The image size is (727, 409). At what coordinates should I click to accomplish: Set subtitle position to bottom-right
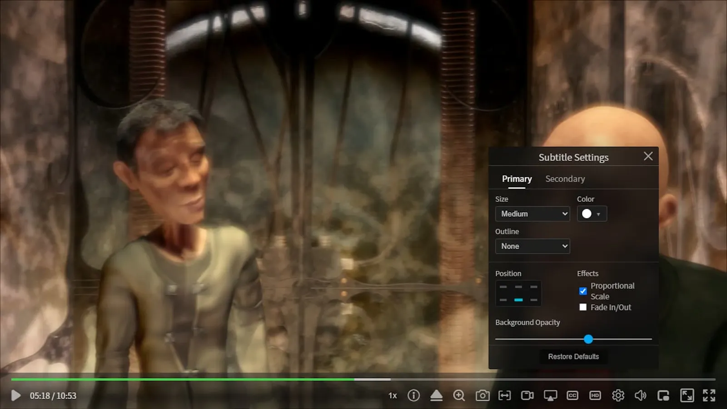(534, 300)
